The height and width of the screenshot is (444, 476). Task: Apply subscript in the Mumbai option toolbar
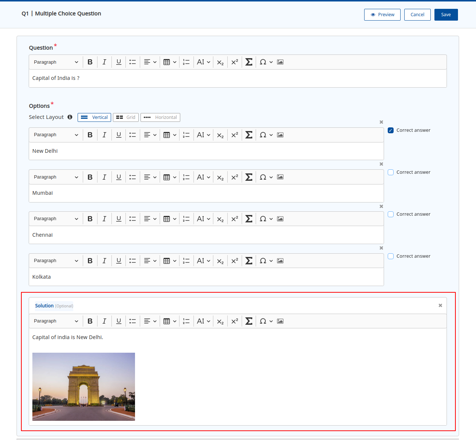tap(220, 177)
